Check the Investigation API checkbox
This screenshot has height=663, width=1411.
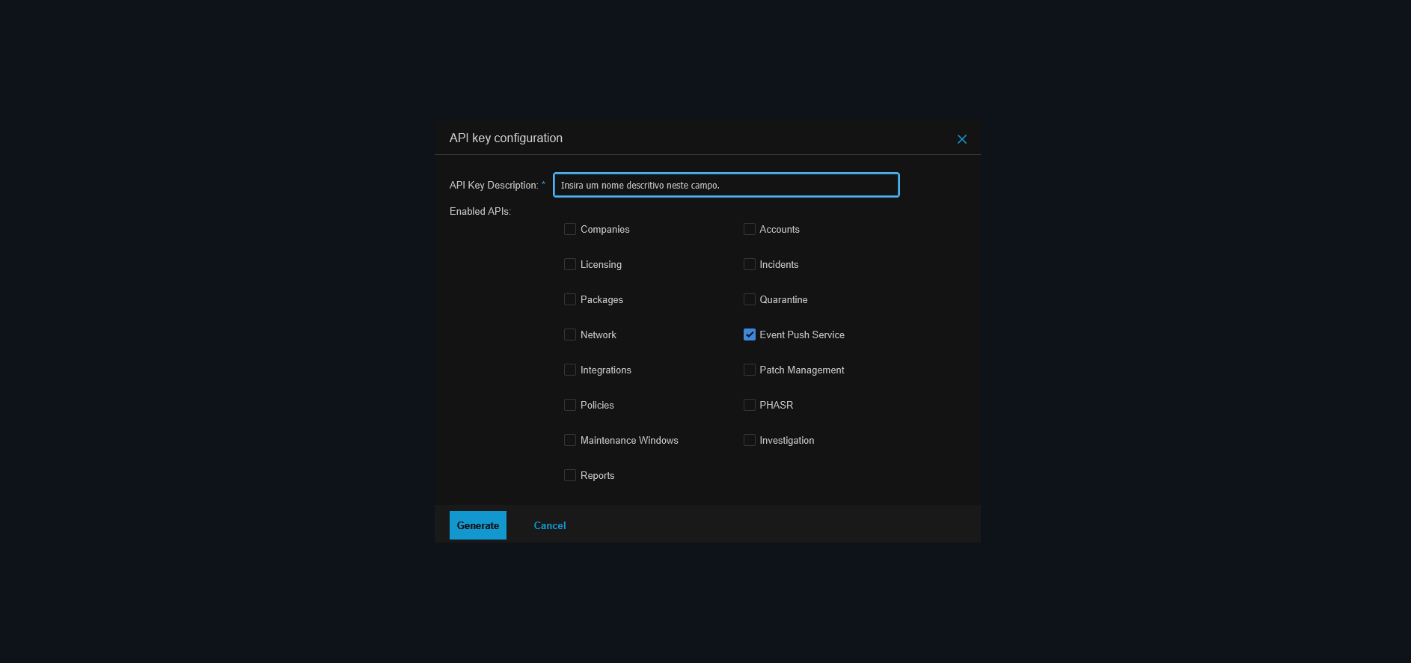click(750, 440)
